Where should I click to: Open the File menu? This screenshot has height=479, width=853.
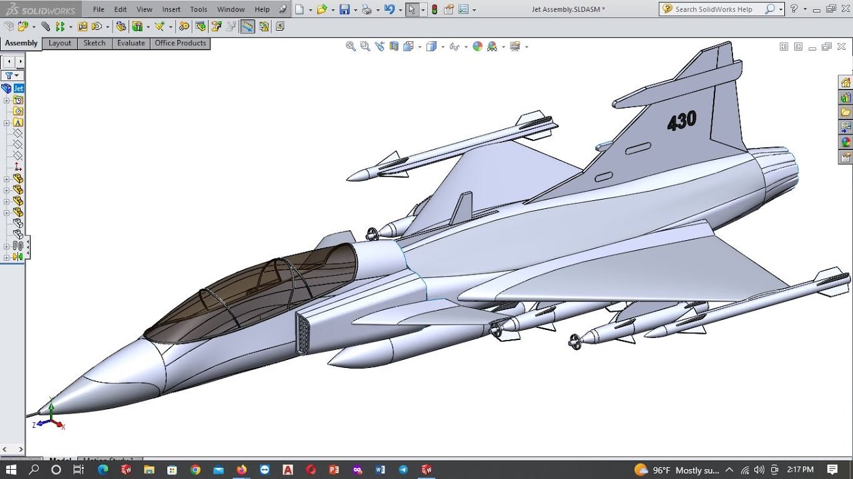[99, 9]
